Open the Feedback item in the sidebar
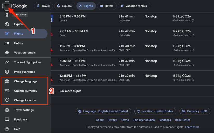214x133 pixels. pyautogui.click(x=20, y=120)
